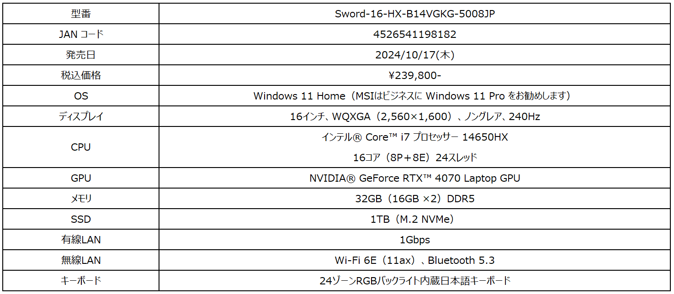Click the 24ゾーンRGB keyboard description

(x=415, y=281)
